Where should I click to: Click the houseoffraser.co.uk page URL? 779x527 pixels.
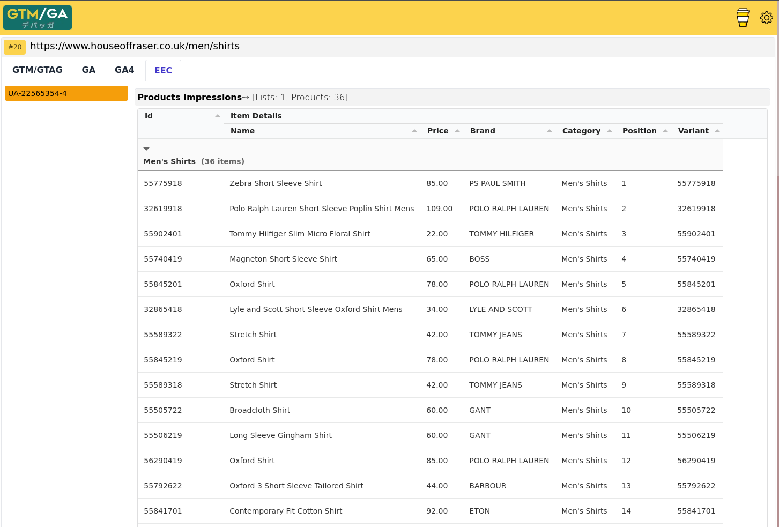pos(135,46)
